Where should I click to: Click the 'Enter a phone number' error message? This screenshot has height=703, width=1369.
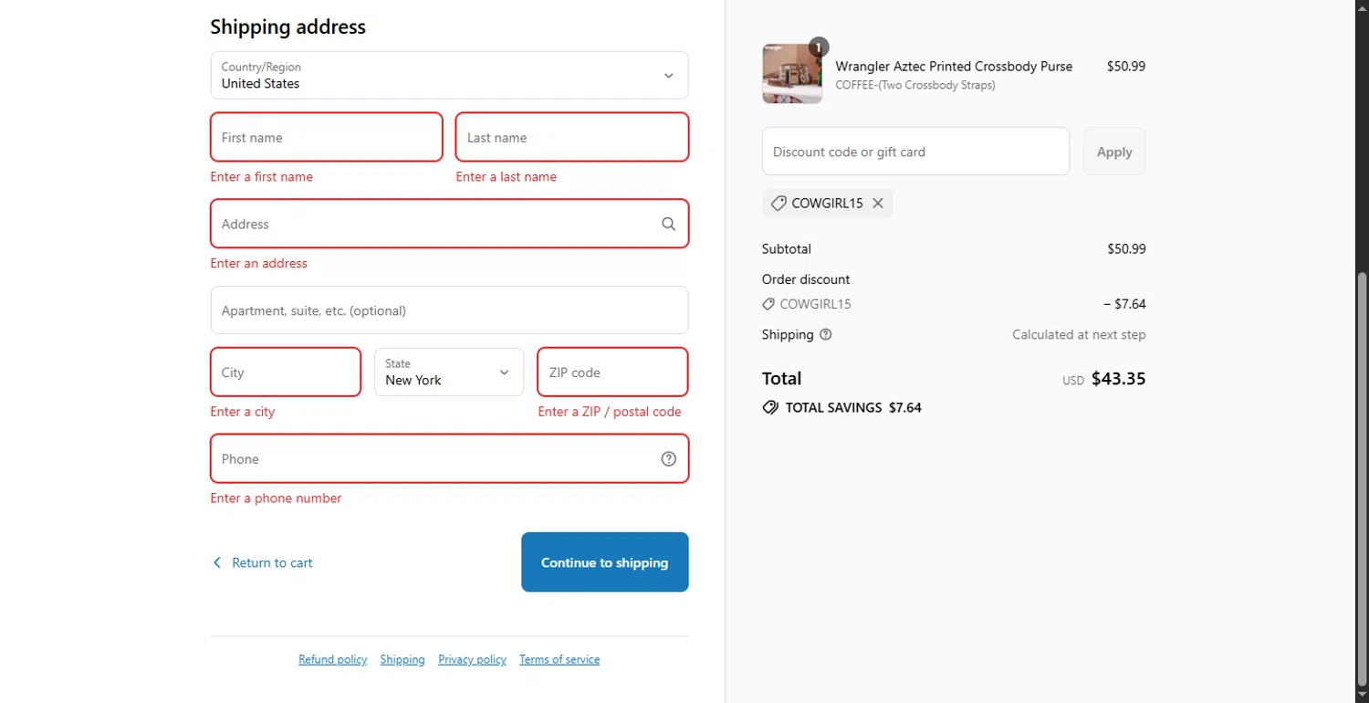pyautogui.click(x=277, y=498)
